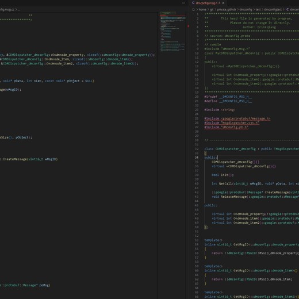Place cursor on '#define __DMCONFIG_MSG_H__'
The width and height of the screenshot is (299, 299).
(228, 101)
